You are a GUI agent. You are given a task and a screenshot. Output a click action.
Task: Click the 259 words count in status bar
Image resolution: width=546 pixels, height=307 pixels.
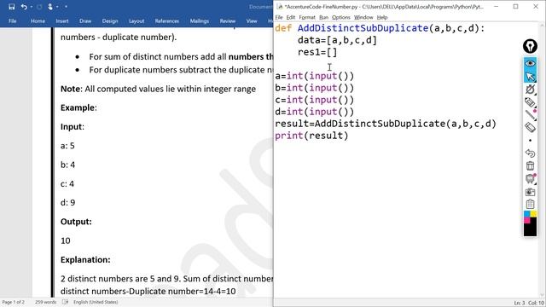45,302
